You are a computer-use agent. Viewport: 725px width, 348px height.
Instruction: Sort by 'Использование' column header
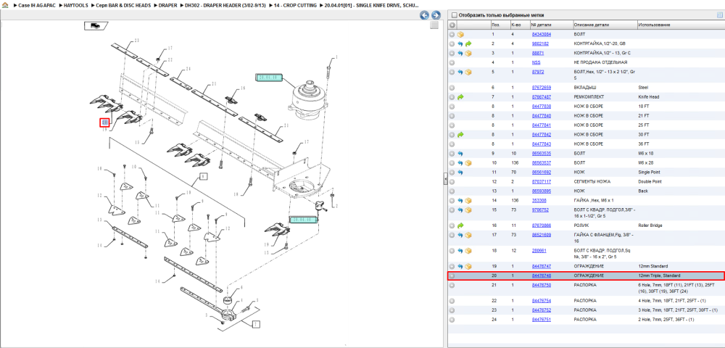click(x=680, y=25)
